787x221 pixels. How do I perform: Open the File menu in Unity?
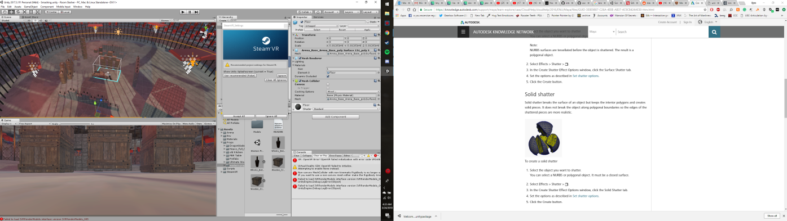pyautogui.click(x=3, y=7)
